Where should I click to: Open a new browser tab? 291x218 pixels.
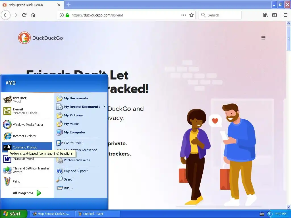click(68, 5)
